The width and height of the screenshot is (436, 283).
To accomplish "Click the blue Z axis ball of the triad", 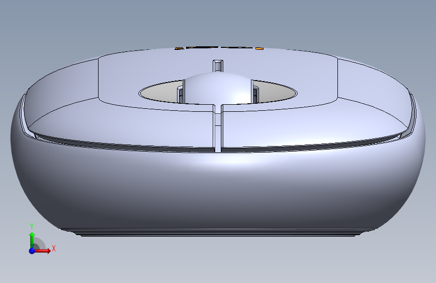I will [x=32, y=251].
